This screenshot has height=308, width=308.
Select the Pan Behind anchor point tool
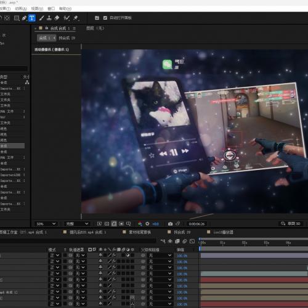point(7,18)
